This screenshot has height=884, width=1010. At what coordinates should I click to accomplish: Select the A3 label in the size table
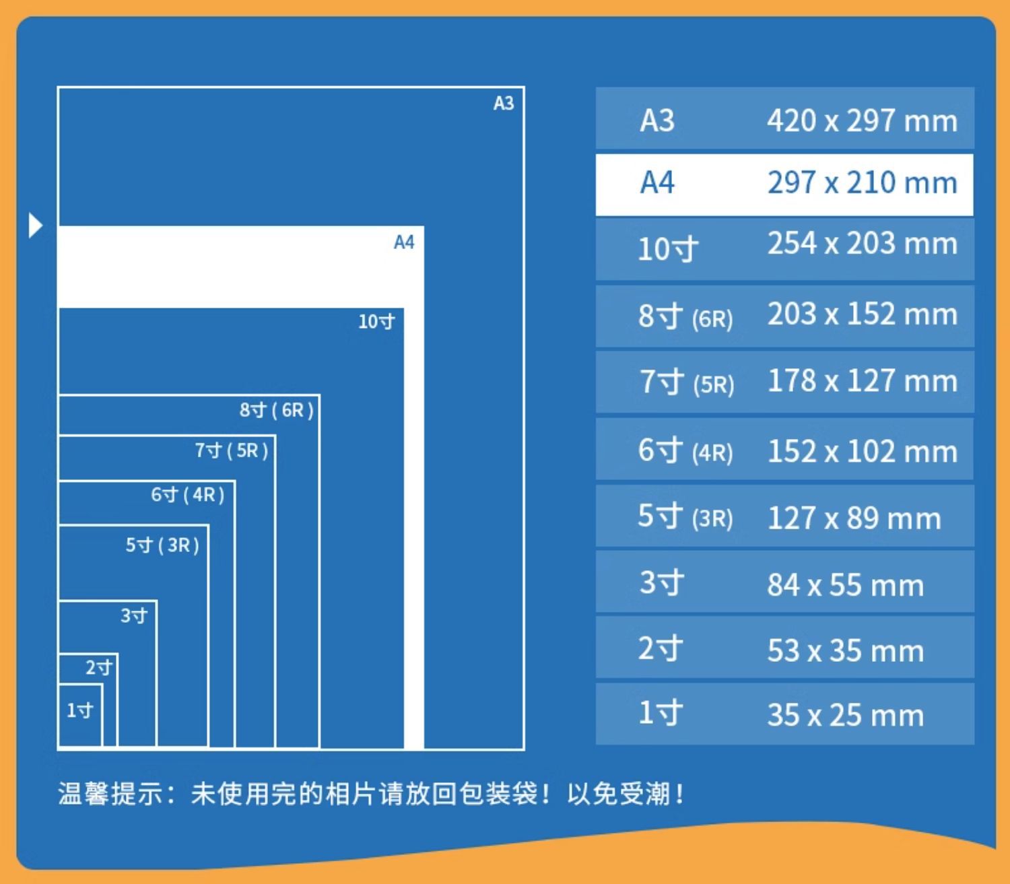(657, 121)
